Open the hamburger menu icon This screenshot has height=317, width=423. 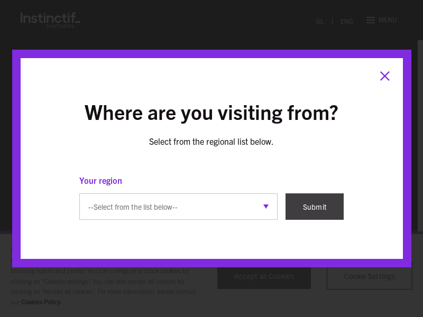coord(371,20)
